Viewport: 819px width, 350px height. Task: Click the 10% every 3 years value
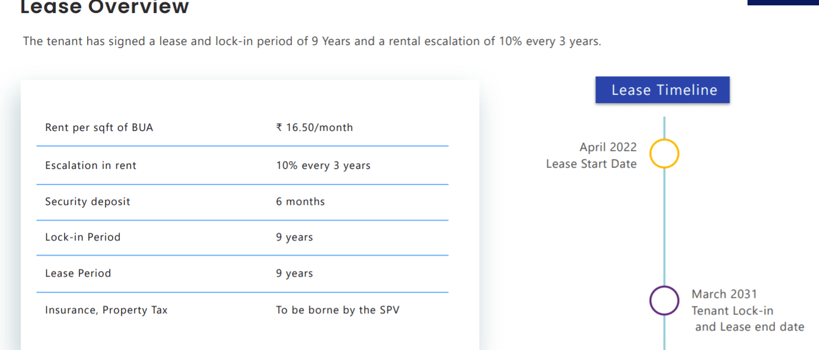click(x=323, y=166)
